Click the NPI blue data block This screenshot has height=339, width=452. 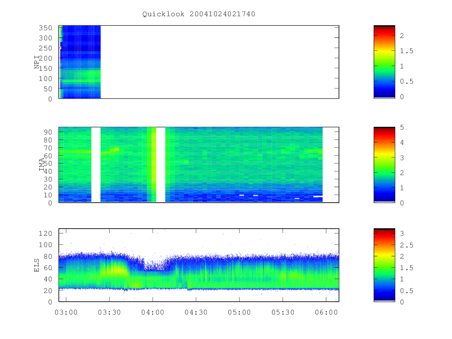[80, 62]
